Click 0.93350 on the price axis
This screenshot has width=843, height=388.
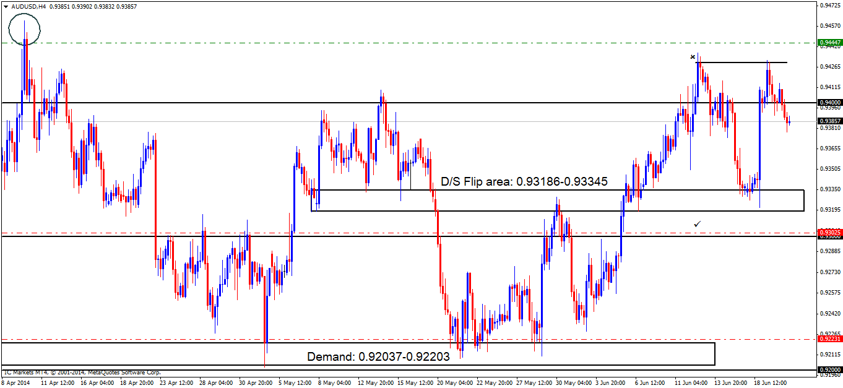(x=829, y=189)
